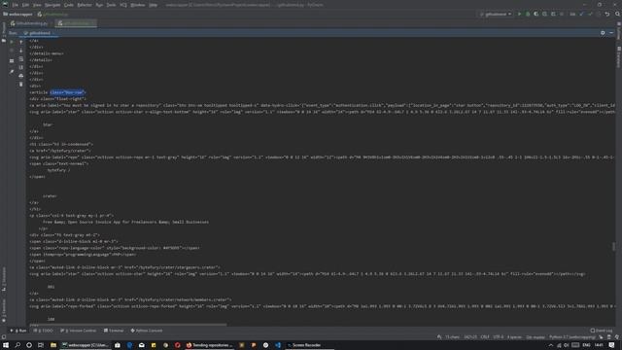The image size is (622, 350).
Task: Open Opera browser from taskbar
Action: click(x=177, y=345)
